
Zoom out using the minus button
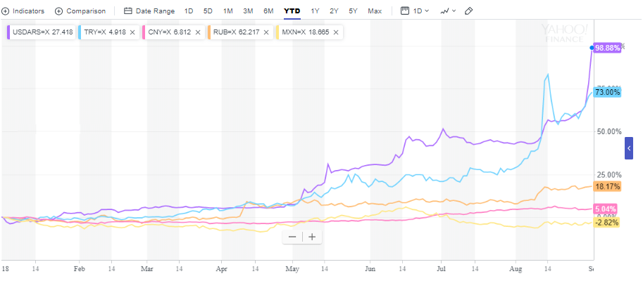click(292, 237)
